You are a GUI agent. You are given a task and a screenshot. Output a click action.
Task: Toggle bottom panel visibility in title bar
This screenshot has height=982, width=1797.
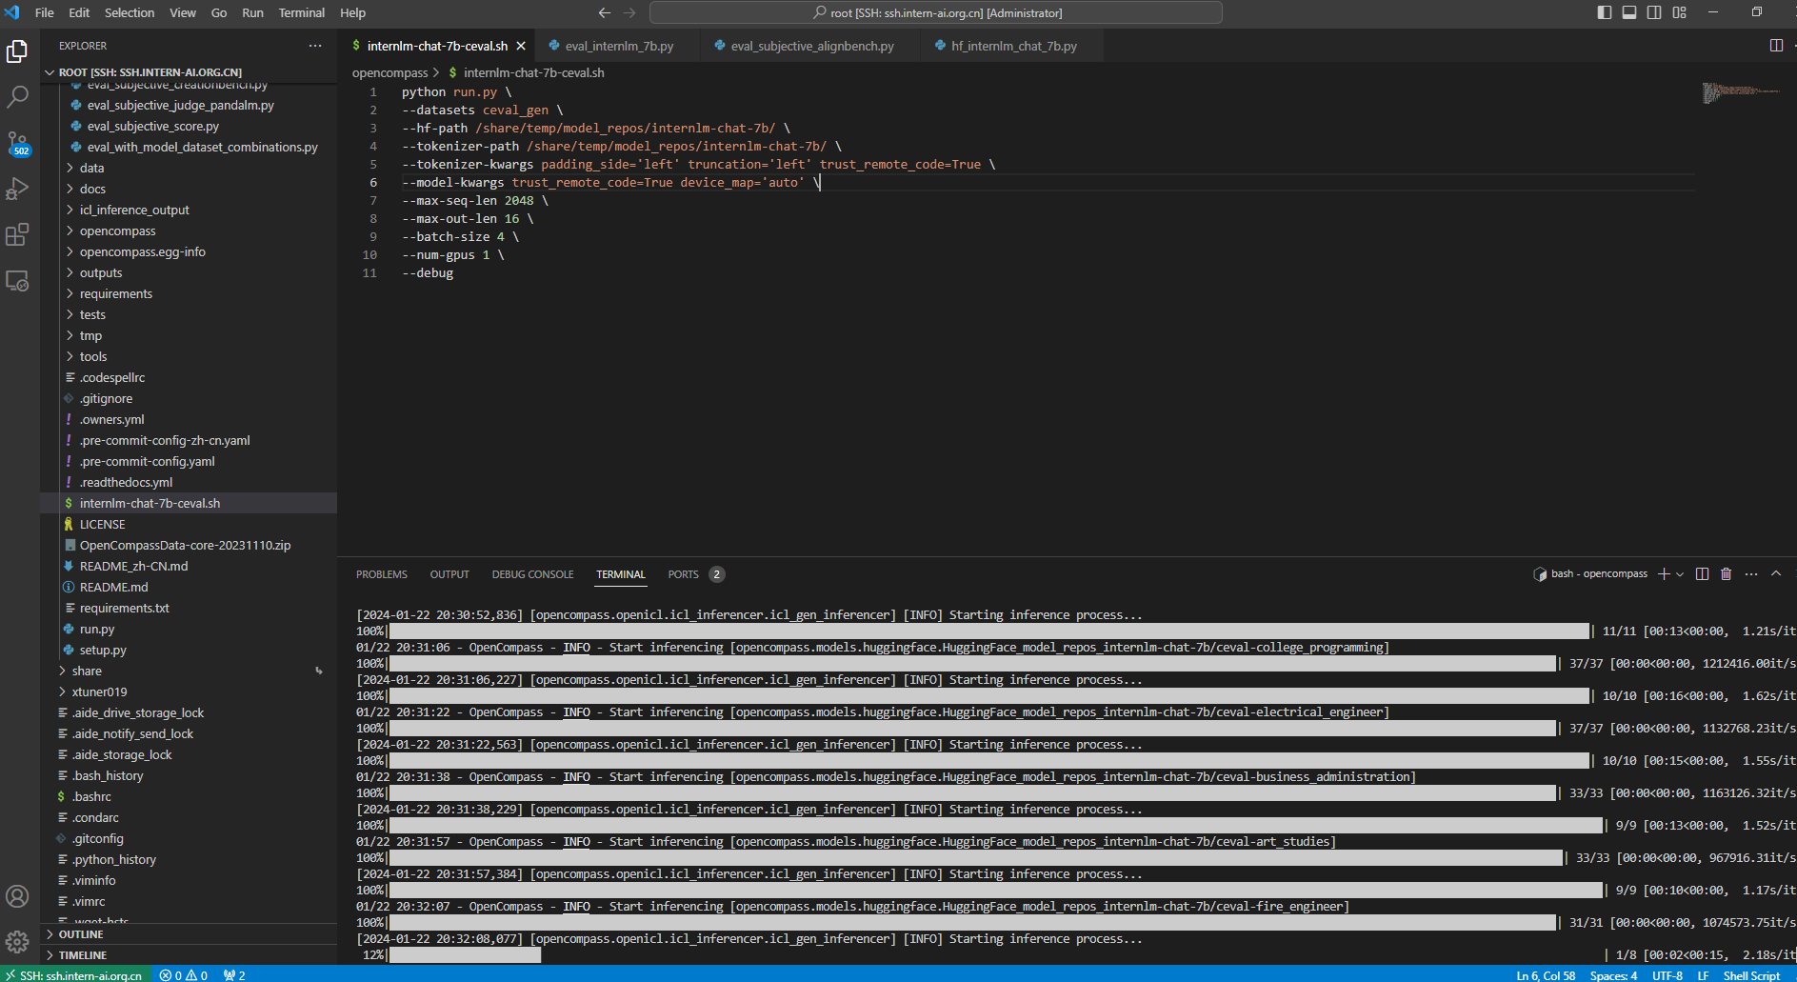coord(1629,12)
